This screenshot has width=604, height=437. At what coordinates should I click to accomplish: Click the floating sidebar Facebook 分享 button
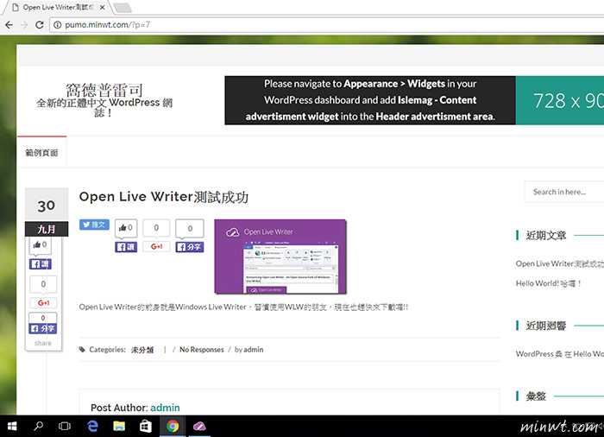(x=43, y=328)
